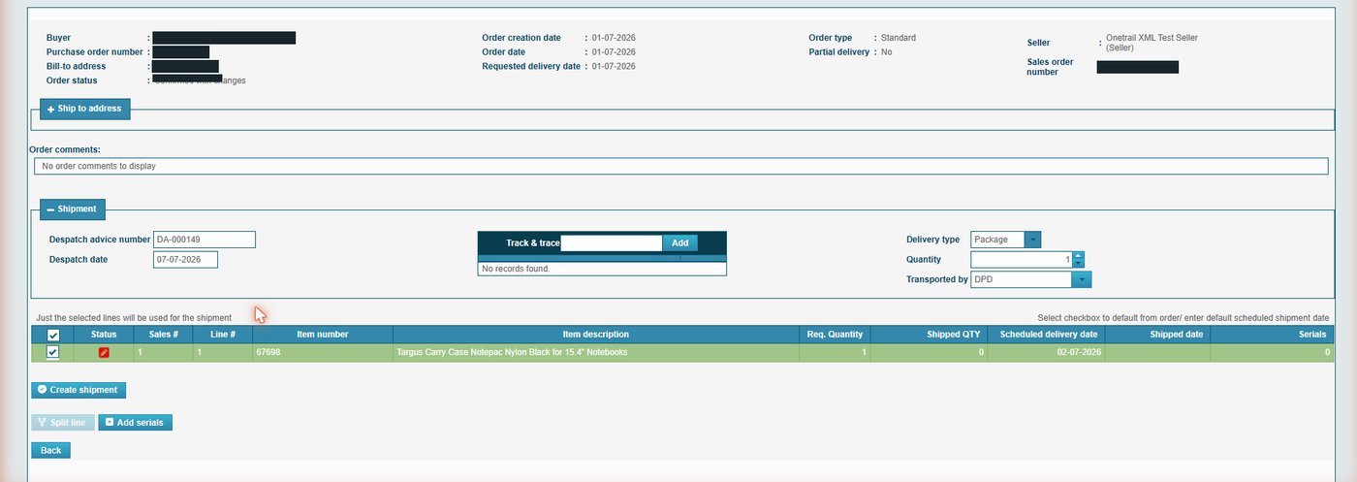Click the Line # column header
Image resolution: width=1357 pixels, height=482 pixels.
coord(223,335)
